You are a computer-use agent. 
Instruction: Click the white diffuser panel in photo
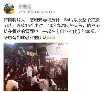pos(54,51)
